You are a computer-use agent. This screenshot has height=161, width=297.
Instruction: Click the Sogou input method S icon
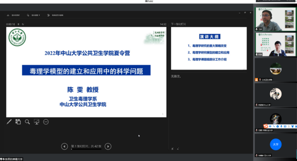coord(266,126)
